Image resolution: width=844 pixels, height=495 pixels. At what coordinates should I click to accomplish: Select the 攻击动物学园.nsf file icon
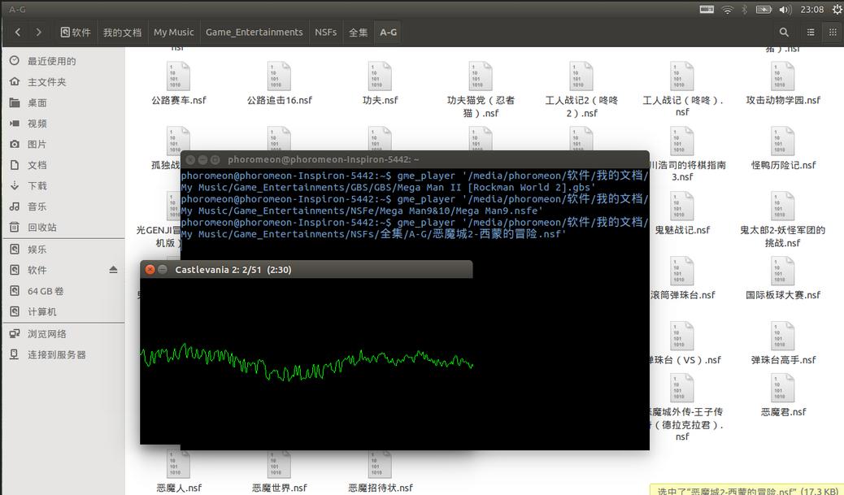[783, 76]
